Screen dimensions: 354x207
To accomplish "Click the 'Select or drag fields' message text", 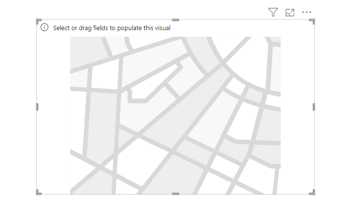I will point(112,28).
